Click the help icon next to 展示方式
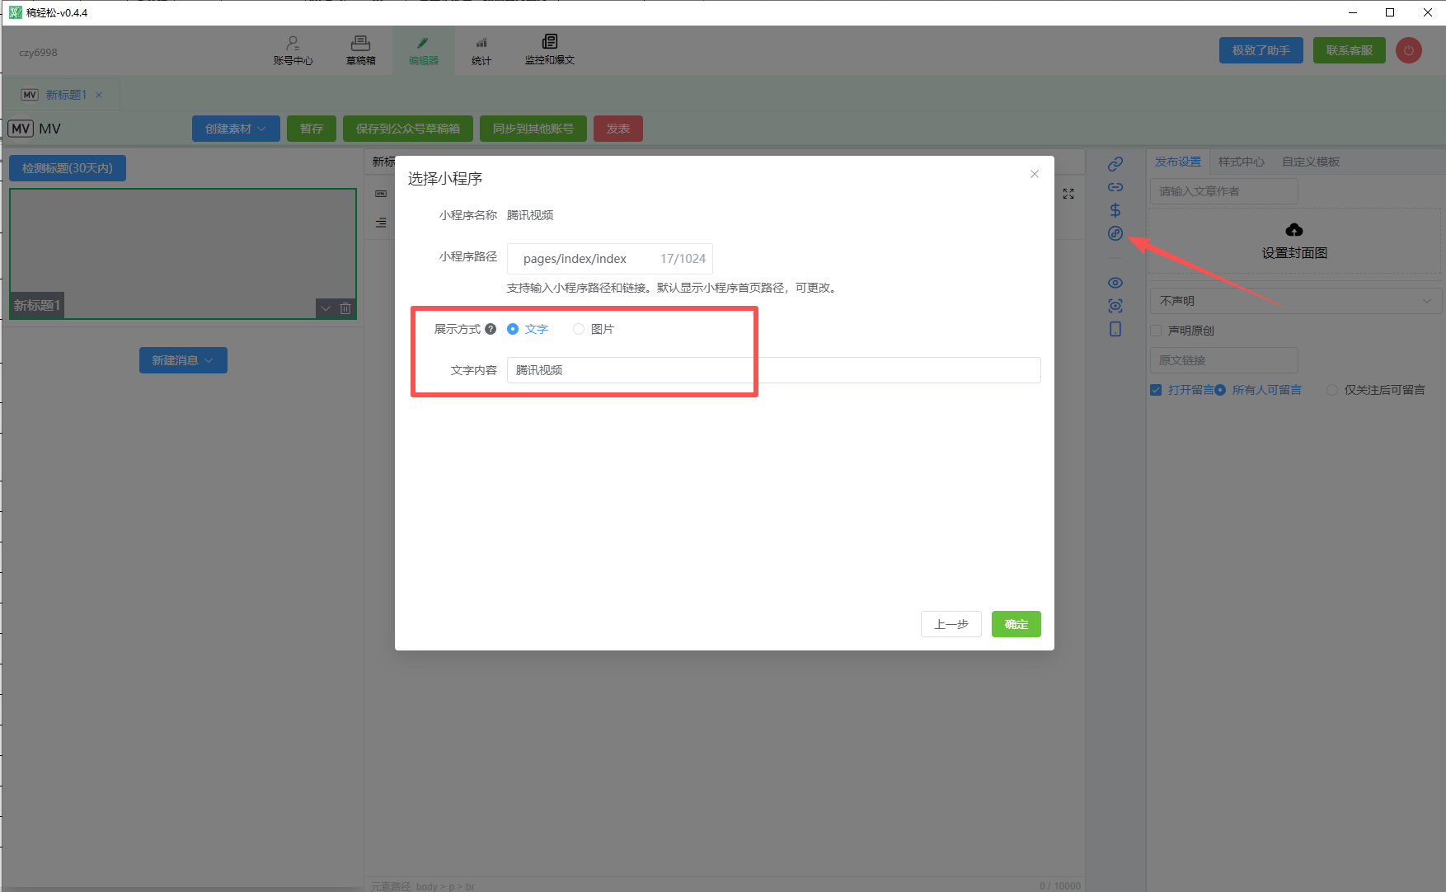The image size is (1446, 892). [491, 329]
